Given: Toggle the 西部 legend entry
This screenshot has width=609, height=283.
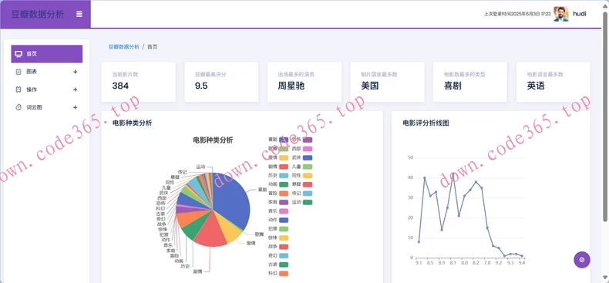Looking at the screenshot, I should [302, 149].
